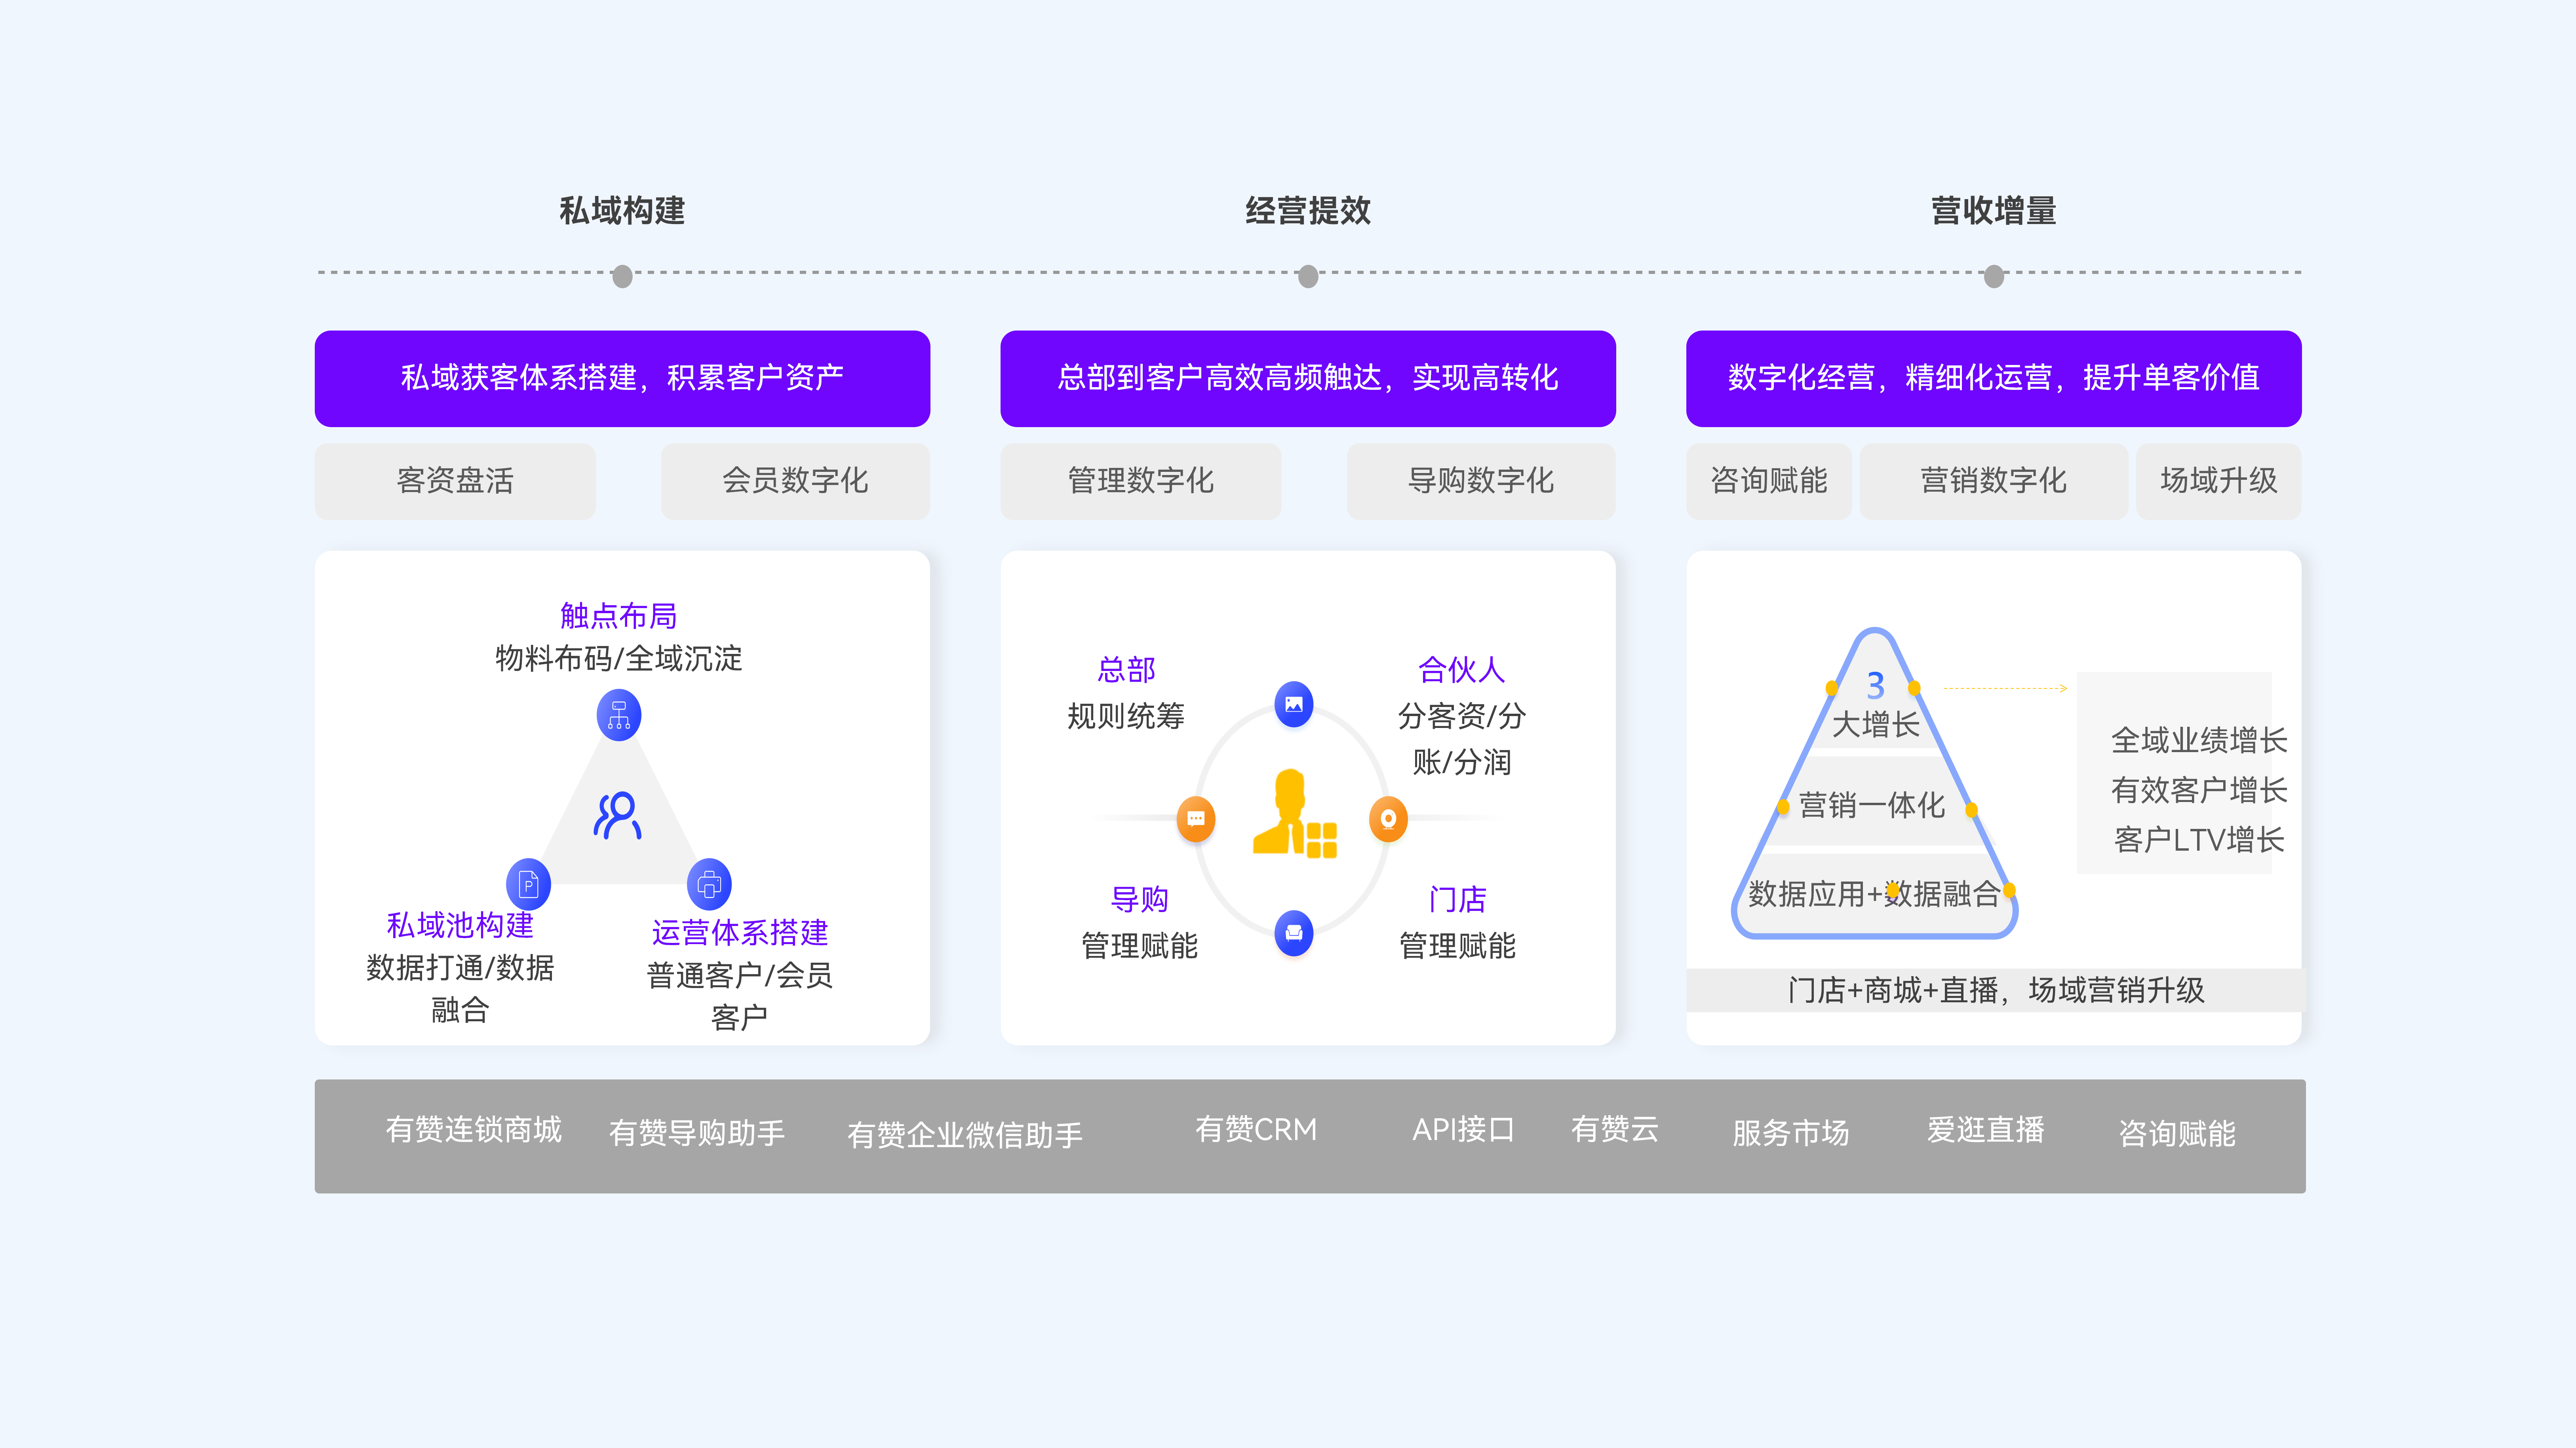Click the purple banner 私域获客体系搭建

[622, 378]
